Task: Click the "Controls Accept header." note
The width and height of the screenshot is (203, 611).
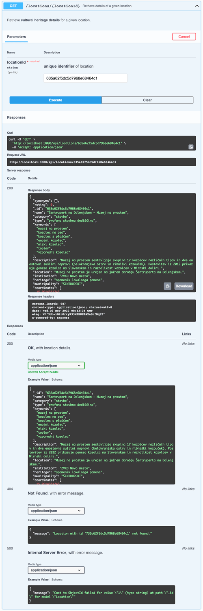Action: [43, 372]
